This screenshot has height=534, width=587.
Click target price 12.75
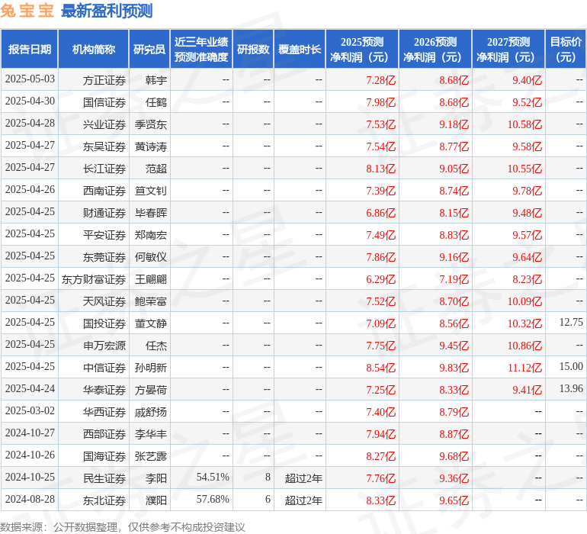pyautogui.click(x=571, y=322)
